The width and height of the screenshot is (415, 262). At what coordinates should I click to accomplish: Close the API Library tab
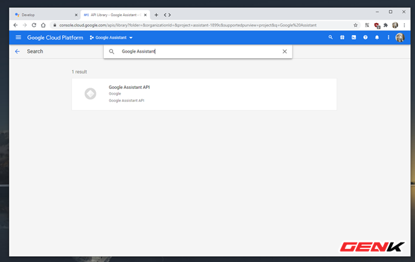tap(145, 15)
